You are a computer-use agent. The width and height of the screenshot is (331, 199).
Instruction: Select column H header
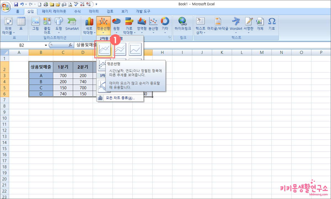(162, 52)
